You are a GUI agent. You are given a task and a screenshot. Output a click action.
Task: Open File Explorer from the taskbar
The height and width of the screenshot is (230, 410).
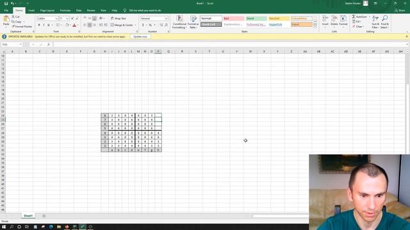(x=59, y=227)
